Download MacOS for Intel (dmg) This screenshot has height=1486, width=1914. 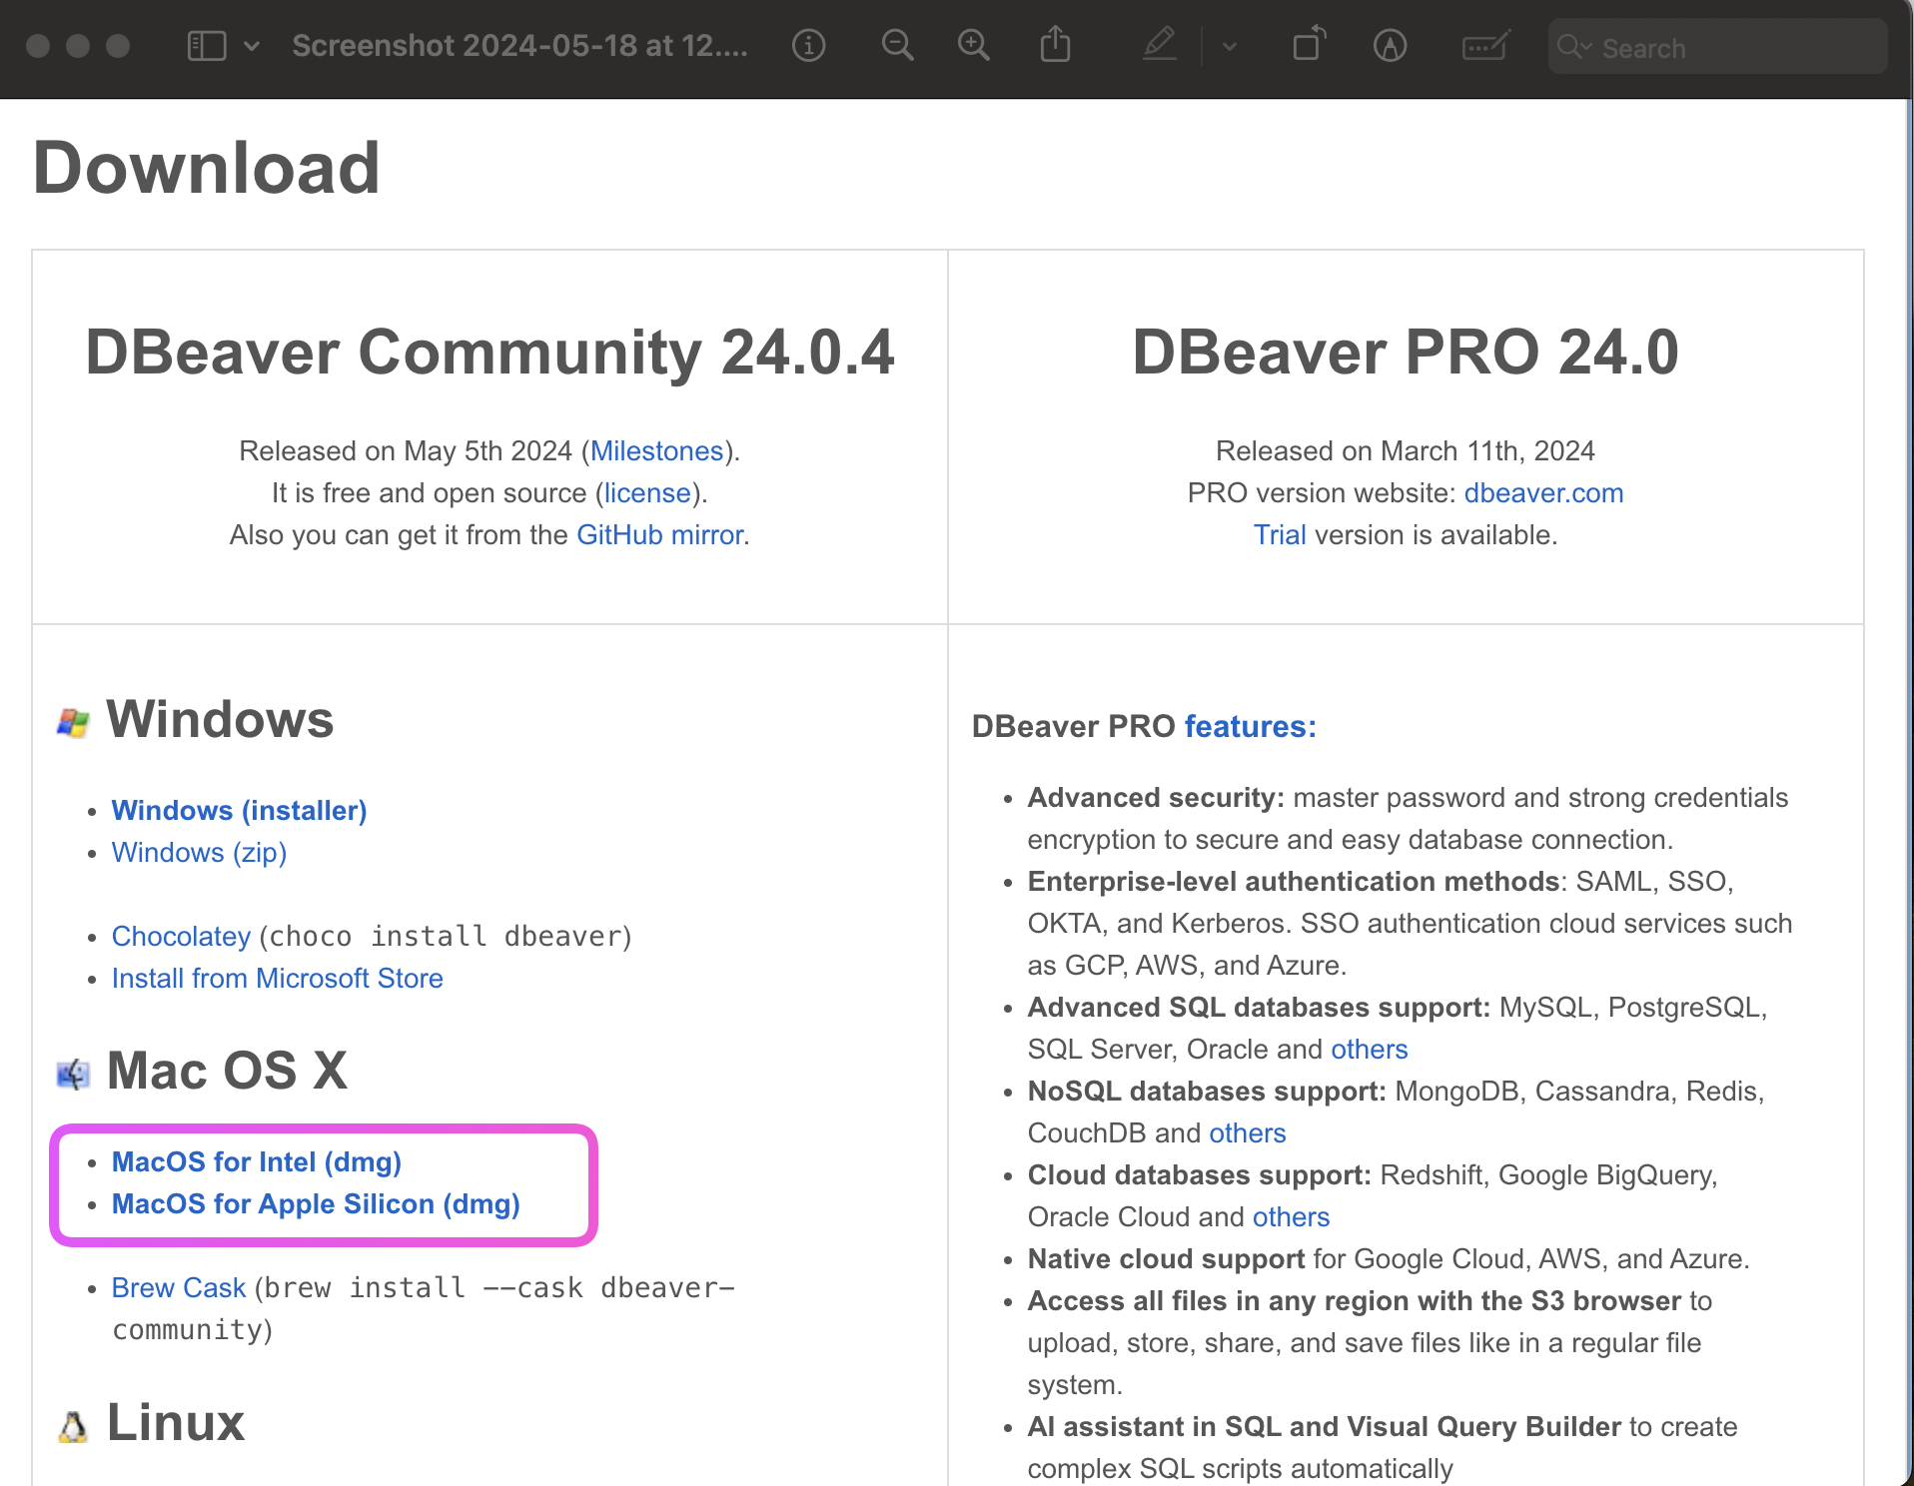click(x=256, y=1161)
